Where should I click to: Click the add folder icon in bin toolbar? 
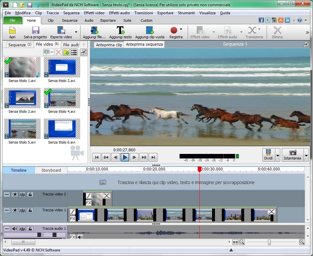66,52
